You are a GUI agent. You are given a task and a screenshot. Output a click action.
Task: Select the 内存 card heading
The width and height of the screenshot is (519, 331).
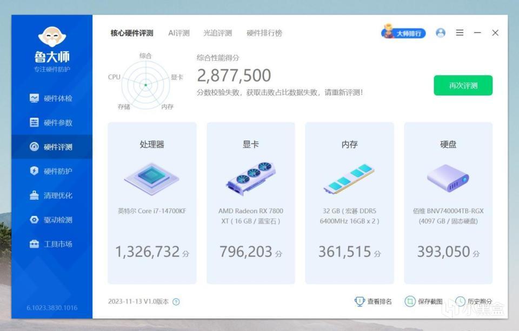350,144
